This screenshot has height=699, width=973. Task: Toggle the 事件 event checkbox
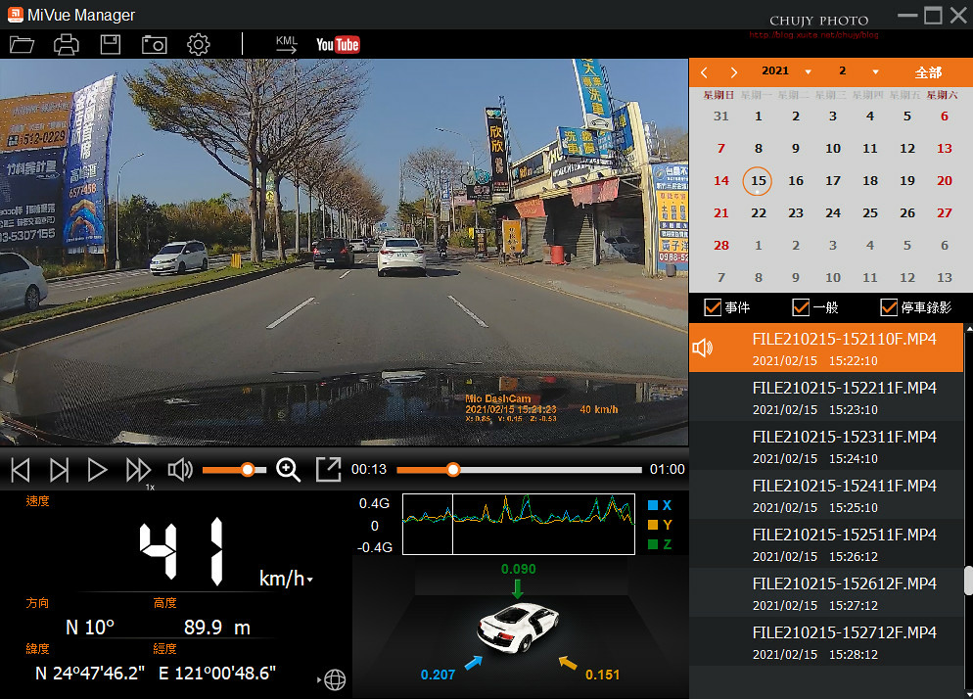(x=713, y=307)
